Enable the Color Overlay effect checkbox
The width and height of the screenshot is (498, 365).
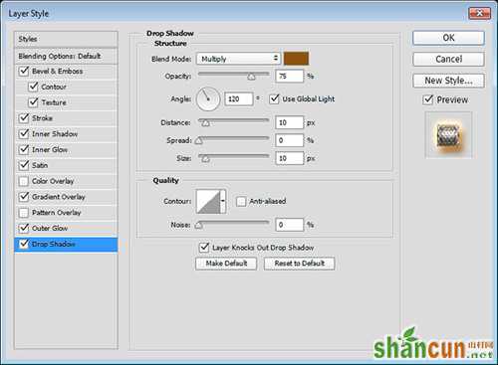click(x=24, y=181)
